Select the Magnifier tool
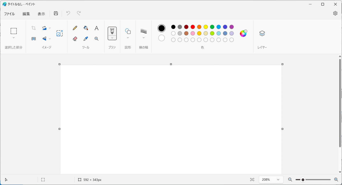342x185 pixels. (97, 39)
